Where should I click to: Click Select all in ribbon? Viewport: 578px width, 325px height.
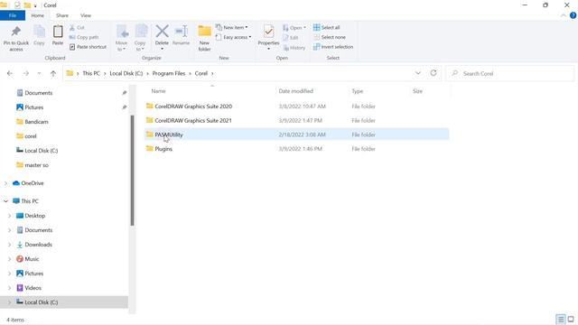327,28
